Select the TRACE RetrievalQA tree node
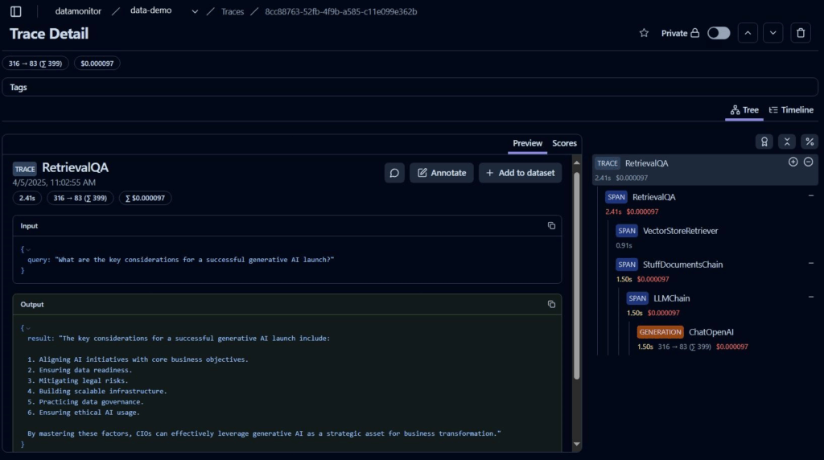Viewport: 824px width, 460px height. 705,170
